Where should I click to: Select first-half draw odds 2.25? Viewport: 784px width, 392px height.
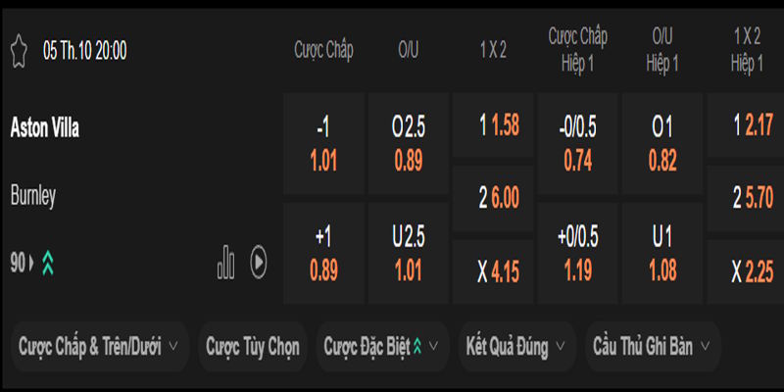[x=747, y=271]
